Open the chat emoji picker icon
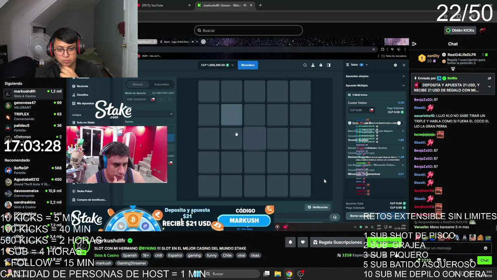 [485, 248]
